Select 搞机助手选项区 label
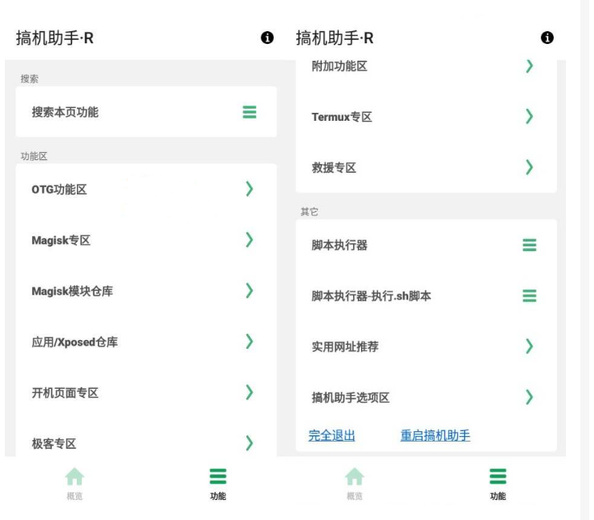 [x=351, y=398]
